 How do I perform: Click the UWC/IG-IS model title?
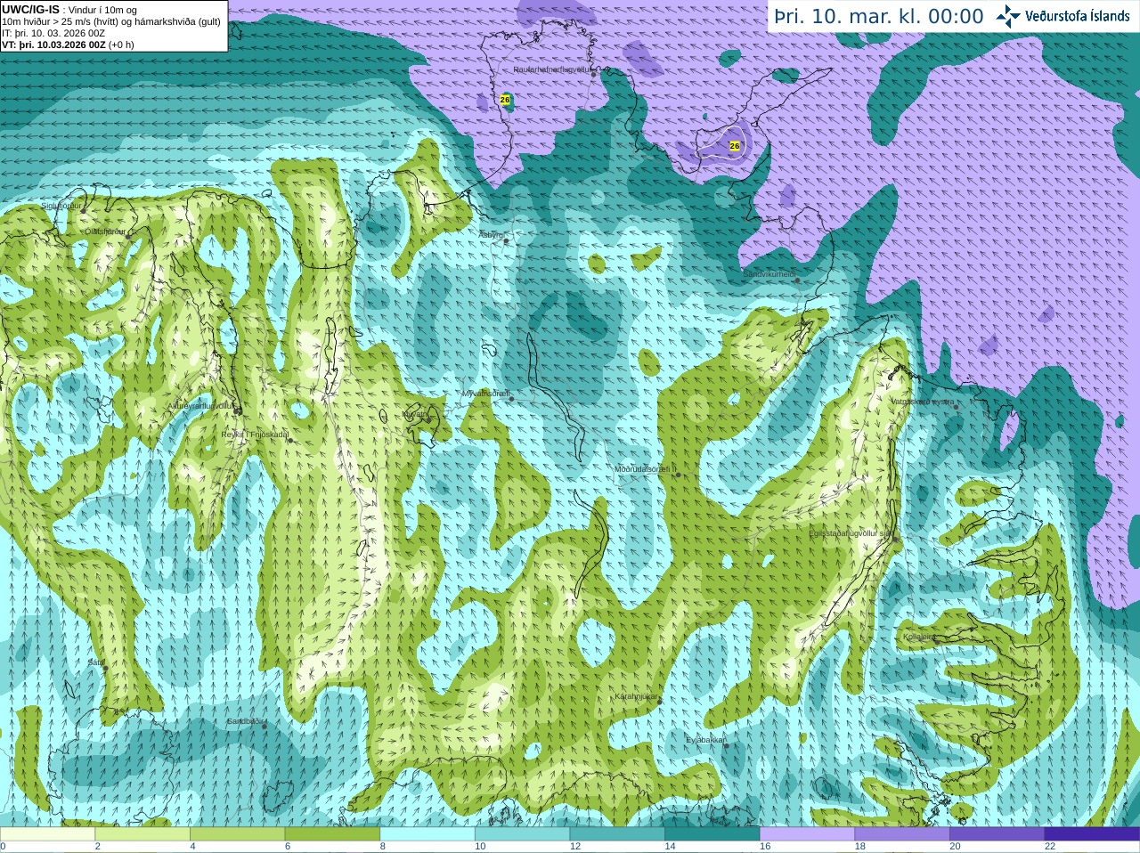pyautogui.click(x=30, y=9)
